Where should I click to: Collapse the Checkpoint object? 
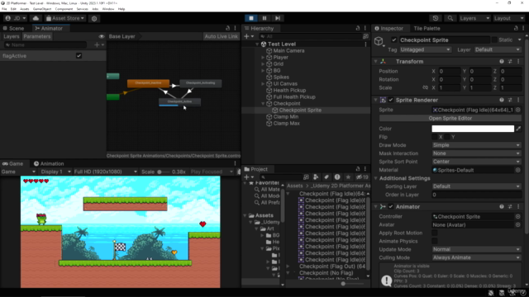coord(263,104)
